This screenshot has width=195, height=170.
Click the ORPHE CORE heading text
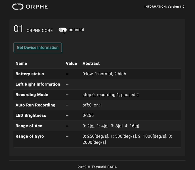coord(40,31)
